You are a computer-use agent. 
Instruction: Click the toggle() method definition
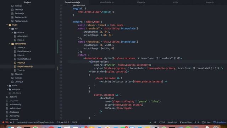78,9
